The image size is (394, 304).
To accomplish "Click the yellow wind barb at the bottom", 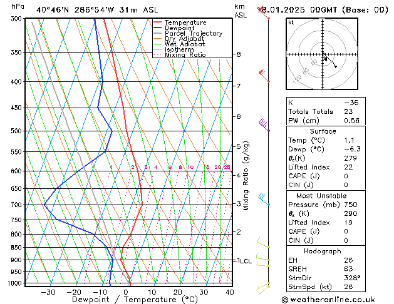I will tap(264, 287).
